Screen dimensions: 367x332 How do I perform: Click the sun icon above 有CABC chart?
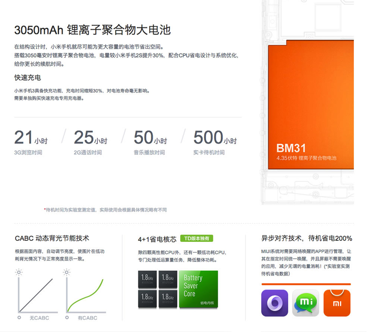click(67, 272)
